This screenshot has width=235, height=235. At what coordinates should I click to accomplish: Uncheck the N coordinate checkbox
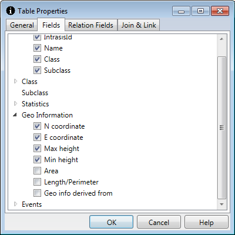click(37, 126)
